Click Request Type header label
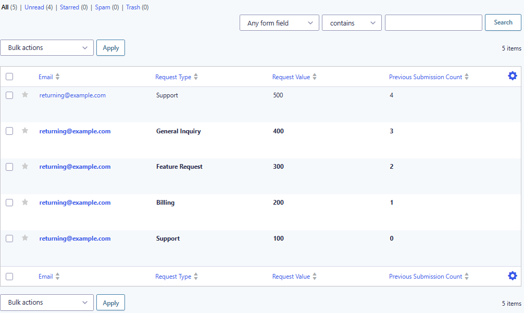Image resolution: width=524 pixels, height=313 pixels. click(x=173, y=77)
